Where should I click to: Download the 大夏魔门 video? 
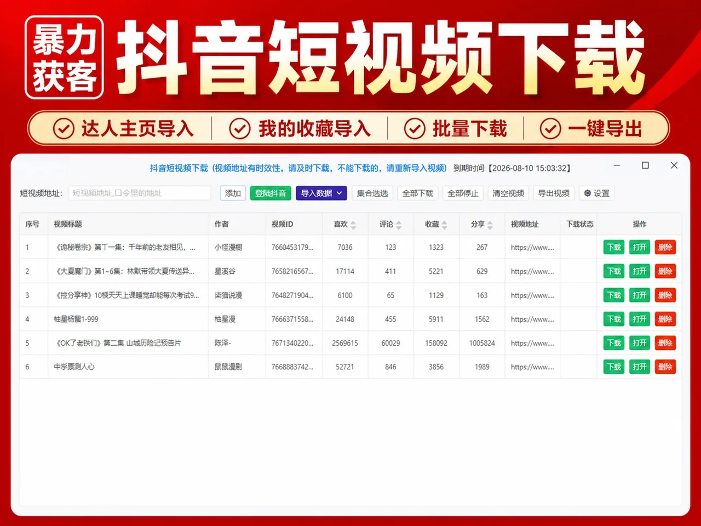pos(614,271)
